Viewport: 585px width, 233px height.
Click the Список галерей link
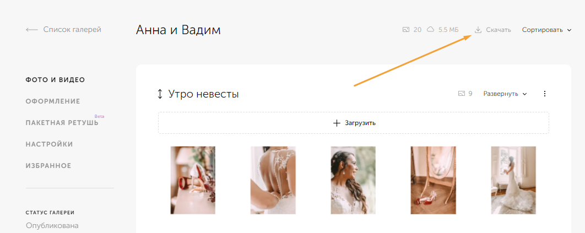pyautogui.click(x=72, y=29)
